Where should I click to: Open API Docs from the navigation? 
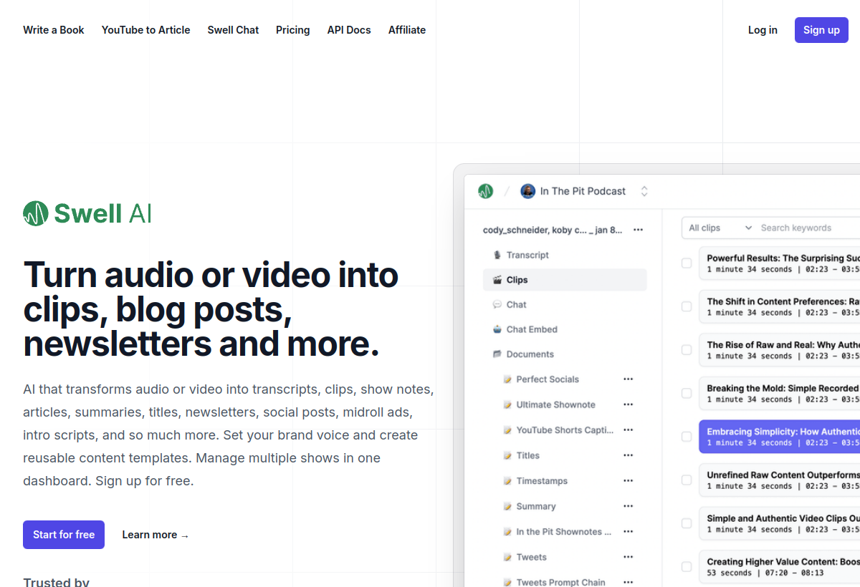click(x=349, y=30)
